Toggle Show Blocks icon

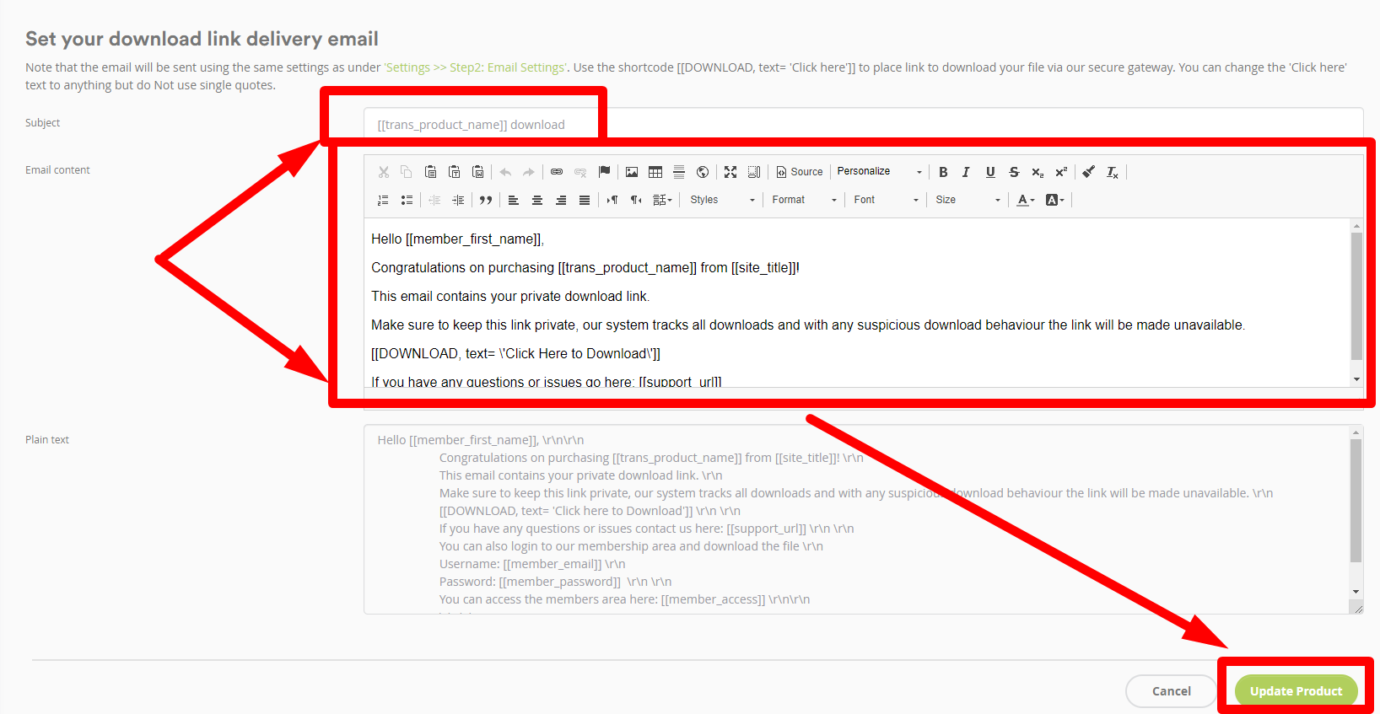coord(754,172)
